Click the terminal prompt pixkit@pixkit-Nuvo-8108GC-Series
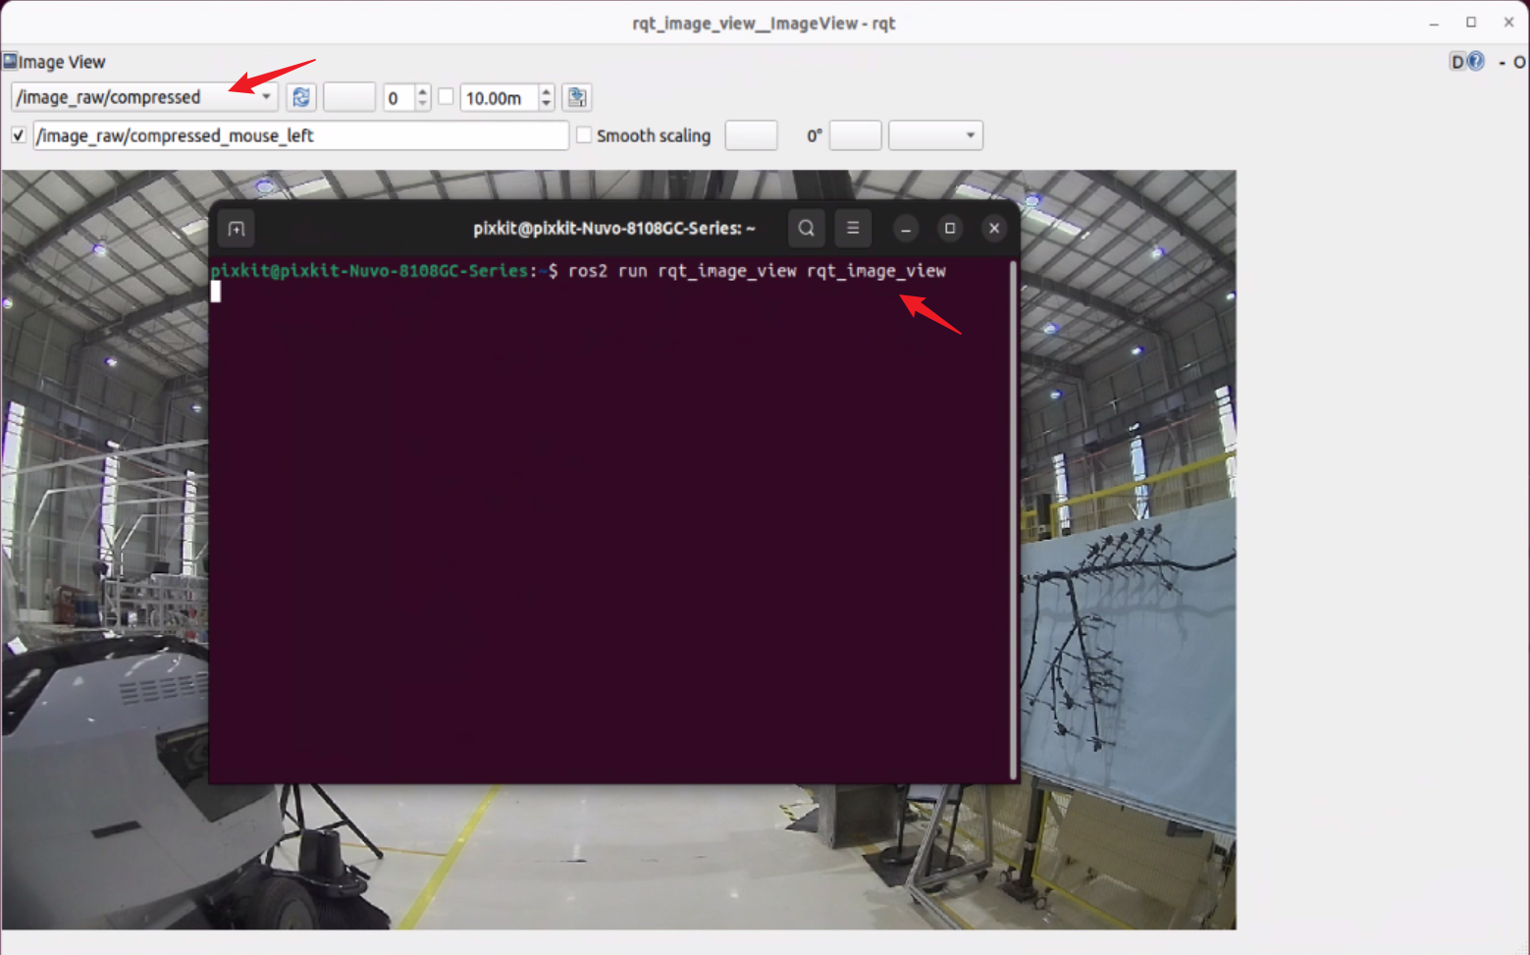This screenshot has width=1530, height=955. pyautogui.click(x=369, y=271)
